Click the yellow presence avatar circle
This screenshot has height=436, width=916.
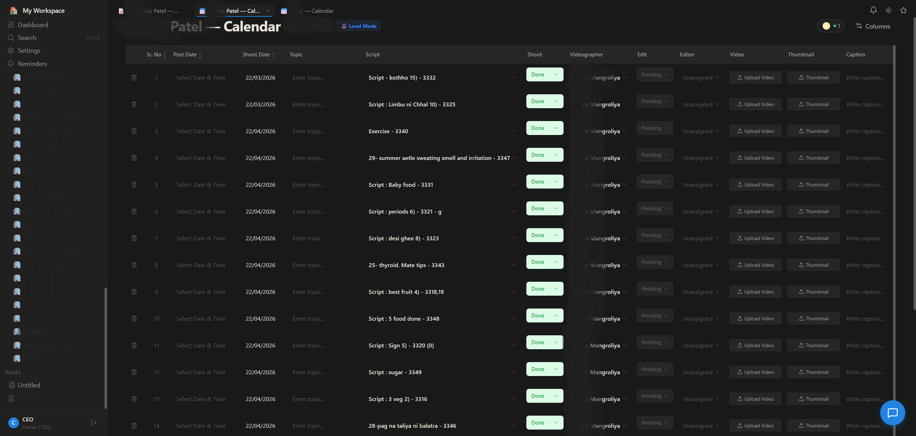[x=826, y=26]
